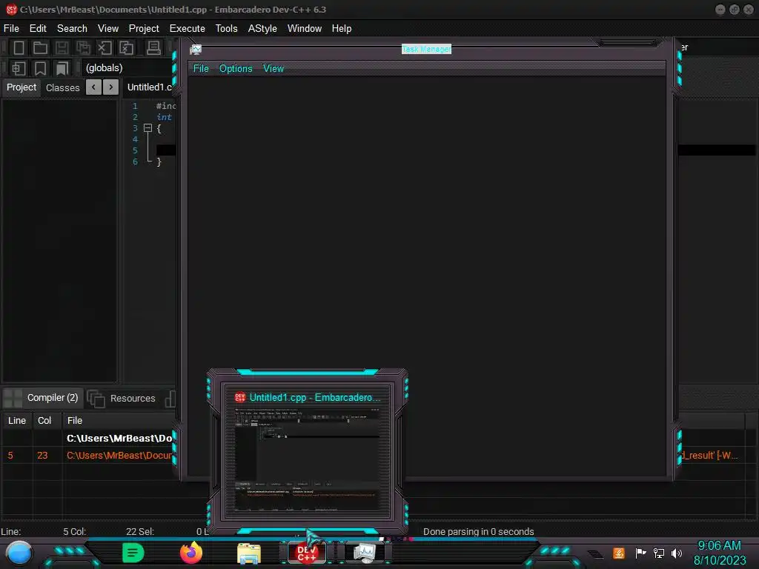Screen dimensions: 759x569
Task: Click the volume speaker tray icon
Action: (677, 553)
